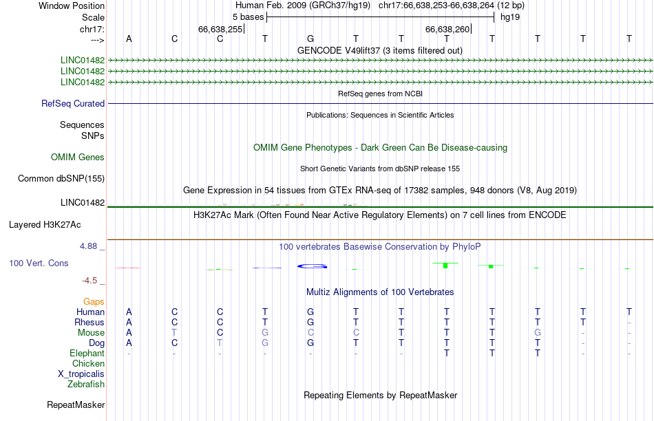Open 'Short Genetic Variants from dbSNP release 155'

[x=380, y=169]
